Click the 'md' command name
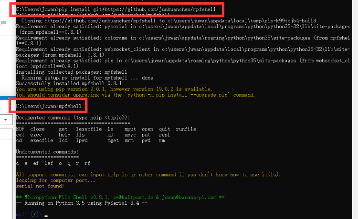Screen dimensions: 358x219 click(x=110, y=135)
